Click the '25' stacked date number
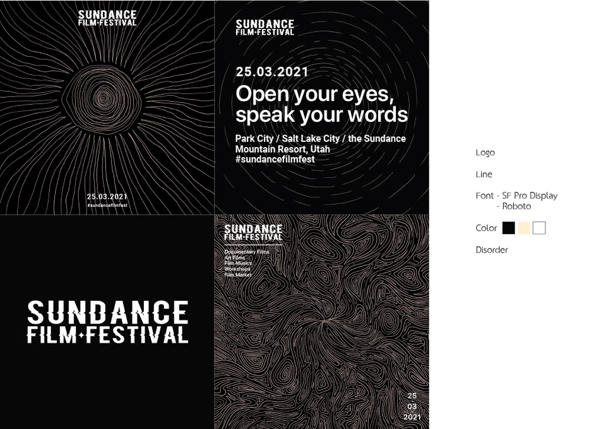606x429 pixels. 412,396
